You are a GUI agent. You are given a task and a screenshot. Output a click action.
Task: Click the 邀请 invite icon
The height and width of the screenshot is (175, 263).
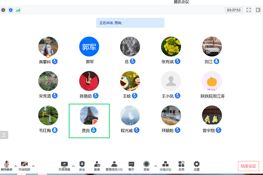pos(97,166)
